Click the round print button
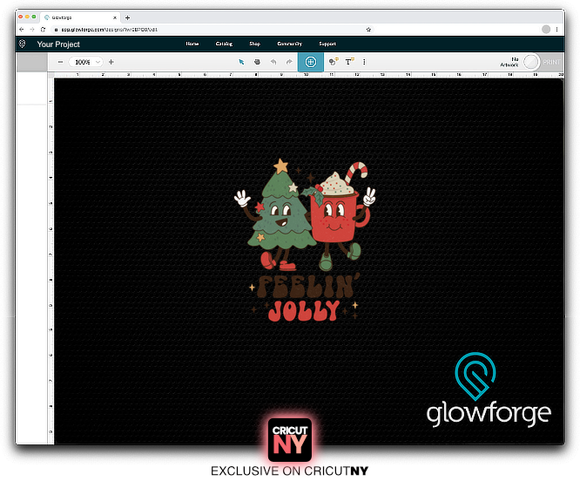 coord(531,62)
